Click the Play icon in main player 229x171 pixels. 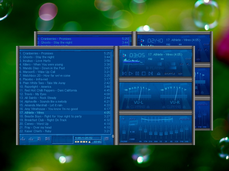coord(131,74)
